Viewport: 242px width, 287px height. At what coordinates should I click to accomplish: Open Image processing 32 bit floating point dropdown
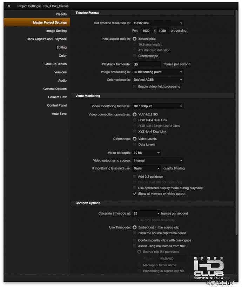158,72
